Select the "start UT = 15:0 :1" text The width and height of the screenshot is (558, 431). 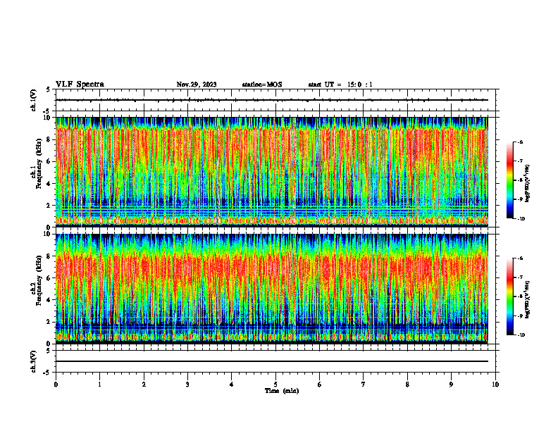click(x=340, y=85)
